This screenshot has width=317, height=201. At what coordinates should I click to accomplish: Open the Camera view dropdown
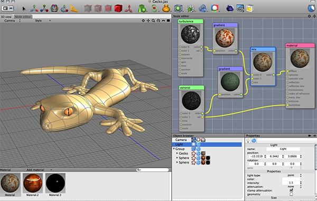(x=12, y=21)
